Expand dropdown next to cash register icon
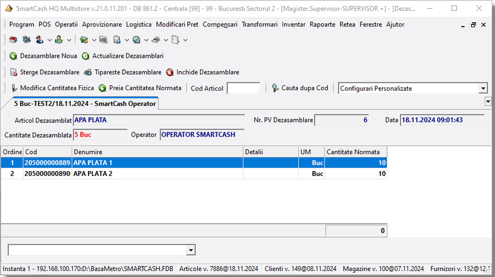Image resolution: width=495 pixels, height=277 pixels. (x=166, y=40)
